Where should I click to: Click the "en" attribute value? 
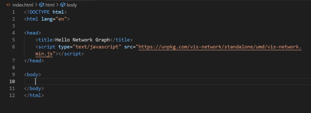[x=61, y=19]
